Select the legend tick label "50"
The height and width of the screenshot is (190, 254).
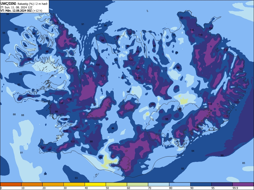coord(107,188)
